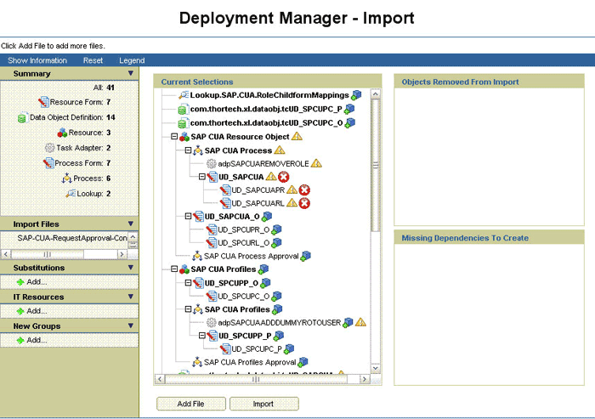
Task: Open the Legend menu item
Action: click(132, 60)
